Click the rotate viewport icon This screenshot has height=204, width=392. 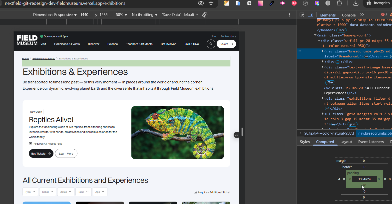click(x=205, y=15)
